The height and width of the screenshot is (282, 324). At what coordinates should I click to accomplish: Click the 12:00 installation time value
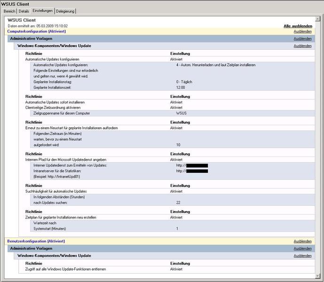[181, 87]
